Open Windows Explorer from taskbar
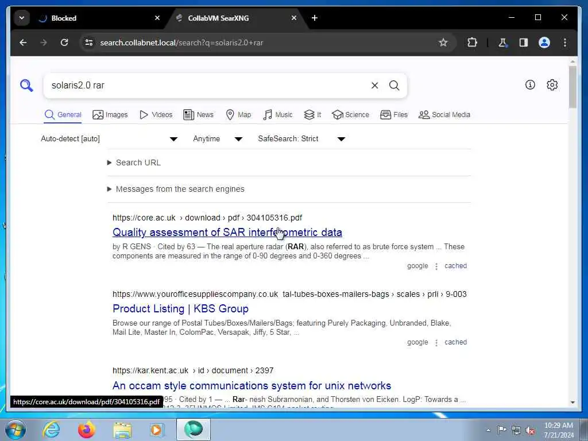The width and height of the screenshot is (588, 441). click(x=122, y=430)
